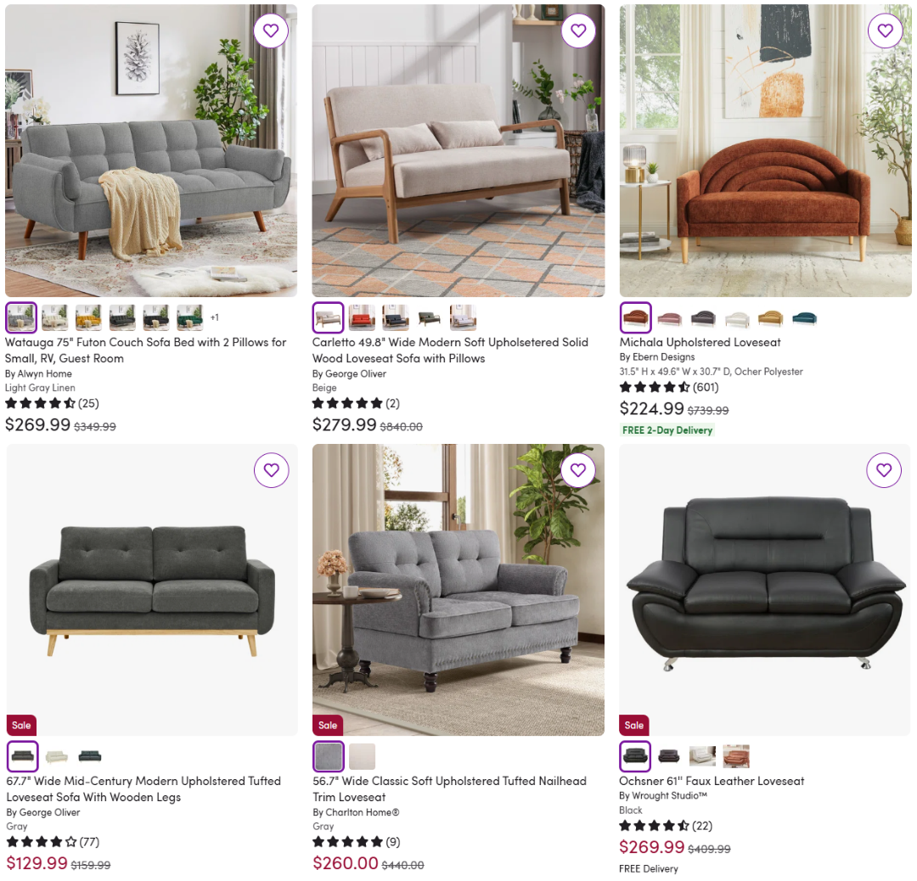Choose the orange Ochsner loveseat color thumbnail

(x=736, y=756)
